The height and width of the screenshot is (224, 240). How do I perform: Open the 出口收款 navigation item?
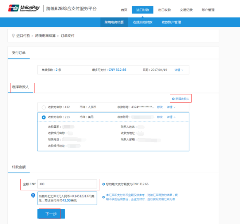coord(164,10)
